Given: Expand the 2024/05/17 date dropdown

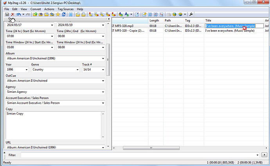Looking at the screenshot, I should [52, 25].
